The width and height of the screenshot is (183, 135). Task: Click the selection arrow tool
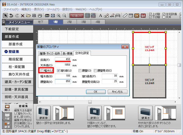(x=5, y=15)
